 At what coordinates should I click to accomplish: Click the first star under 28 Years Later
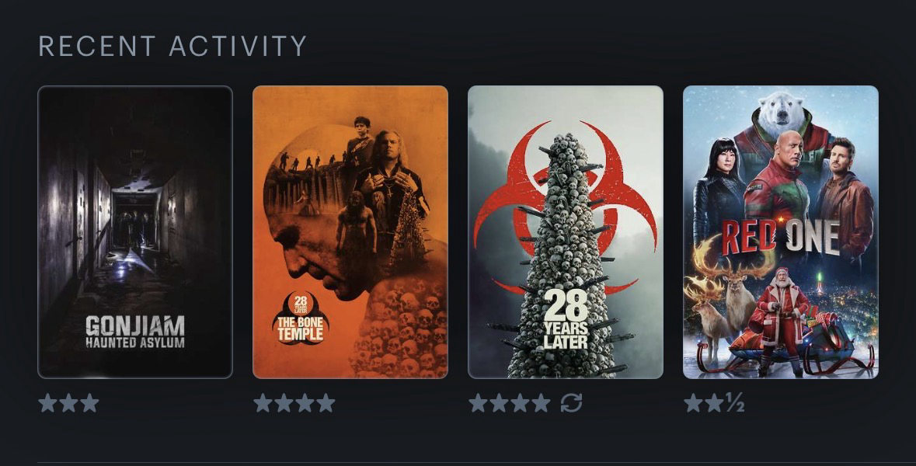click(x=478, y=403)
